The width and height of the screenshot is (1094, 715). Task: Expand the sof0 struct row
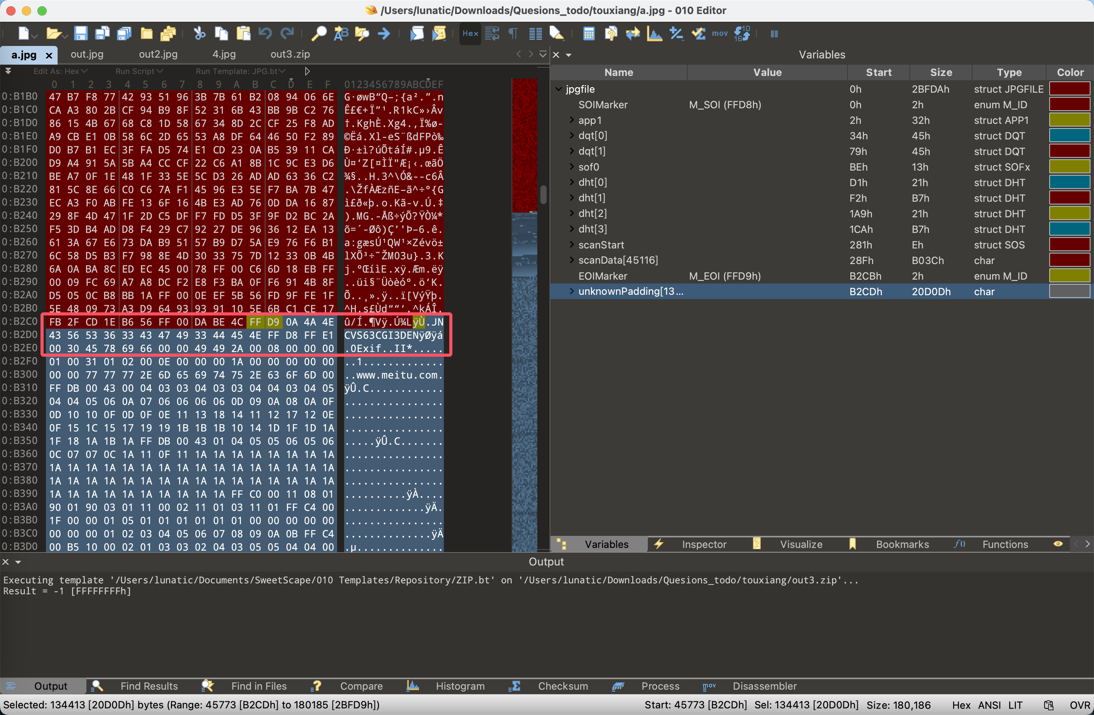(572, 166)
